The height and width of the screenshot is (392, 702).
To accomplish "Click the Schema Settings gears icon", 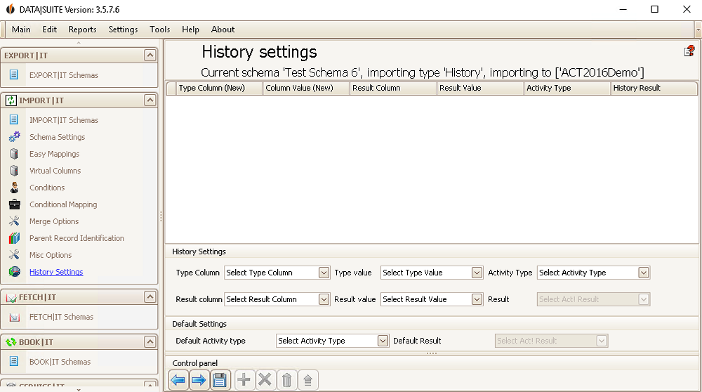I will click(x=14, y=137).
